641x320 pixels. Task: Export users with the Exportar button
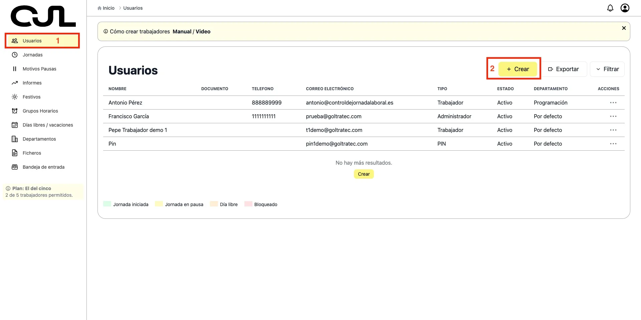point(564,69)
